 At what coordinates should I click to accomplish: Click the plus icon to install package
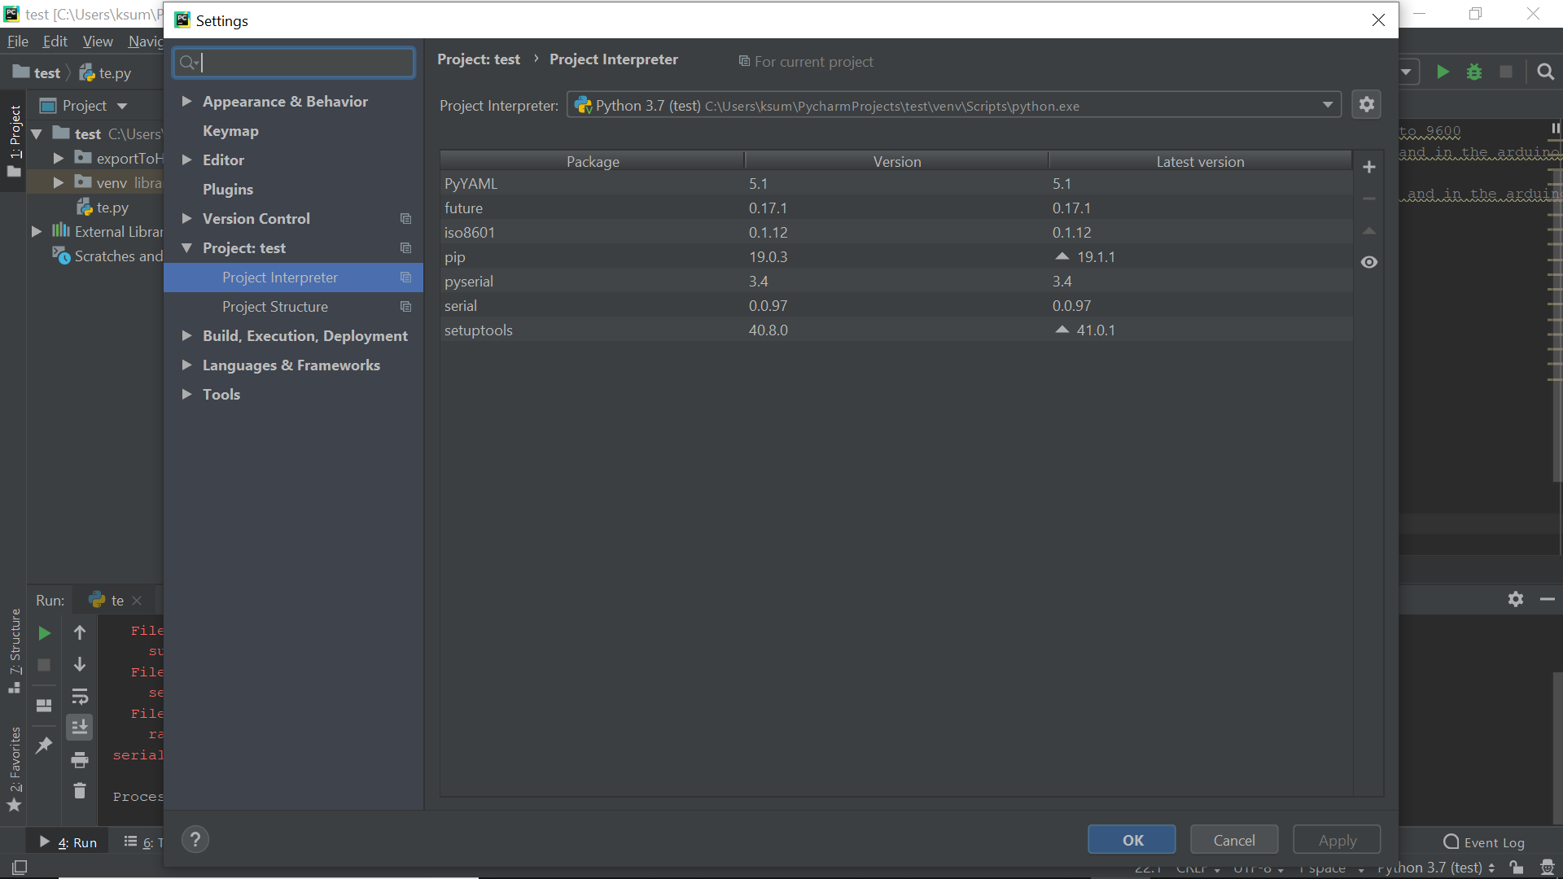(1369, 167)
